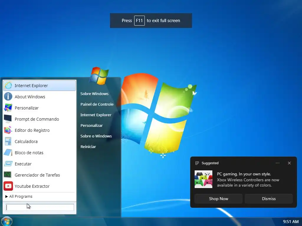Open the Bloco de notas label
The height and width of the screenshot is (226, 302).
coord(29,153)
